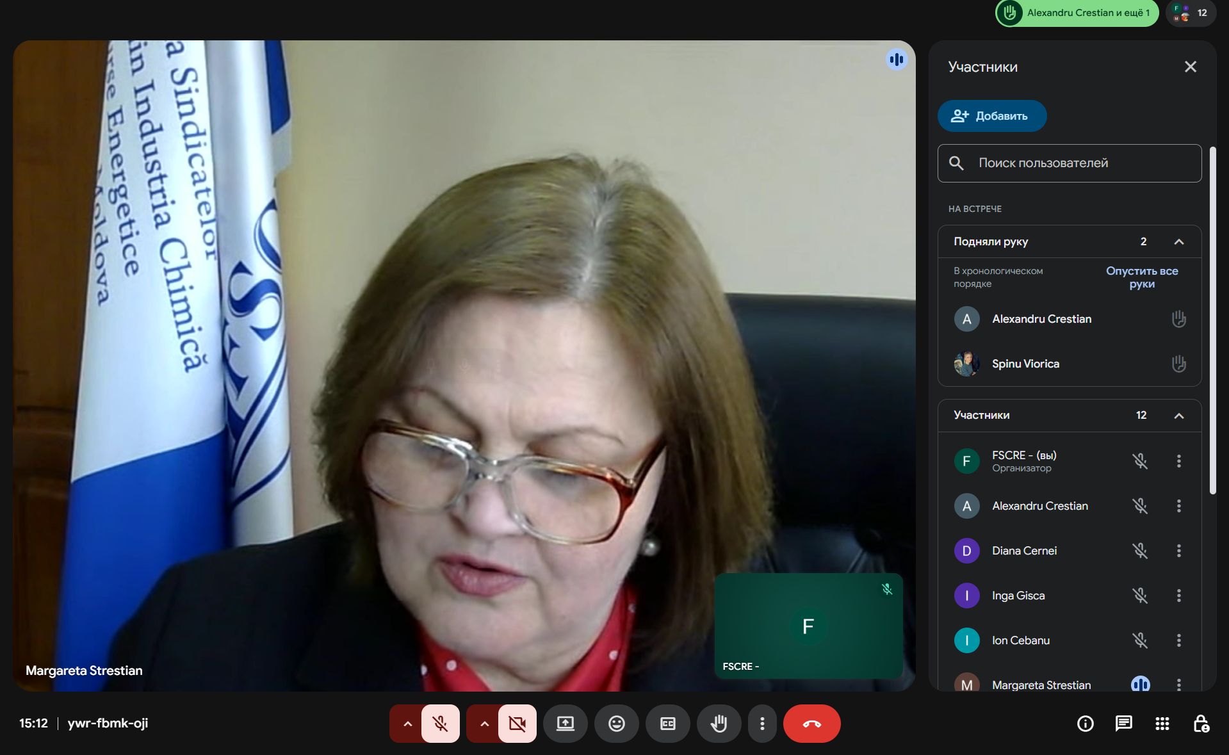Screen dimensions: 1229x755
Task: Click the user search input field
Action: coord(1070,163)
